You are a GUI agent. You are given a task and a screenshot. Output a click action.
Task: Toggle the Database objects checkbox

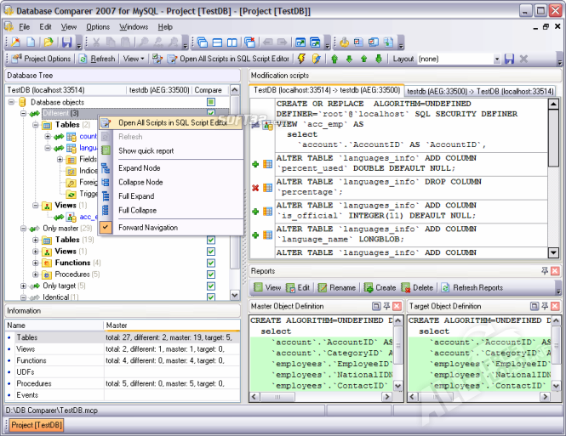coord(210,102)
